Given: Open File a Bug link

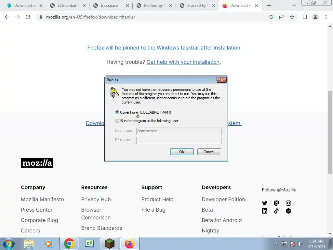Looking at the screenshot, I should pos(153,210).
